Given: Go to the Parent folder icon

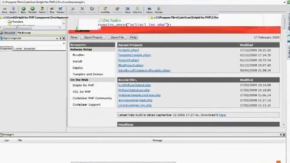Looking at the screenshot, I should 42,10.
